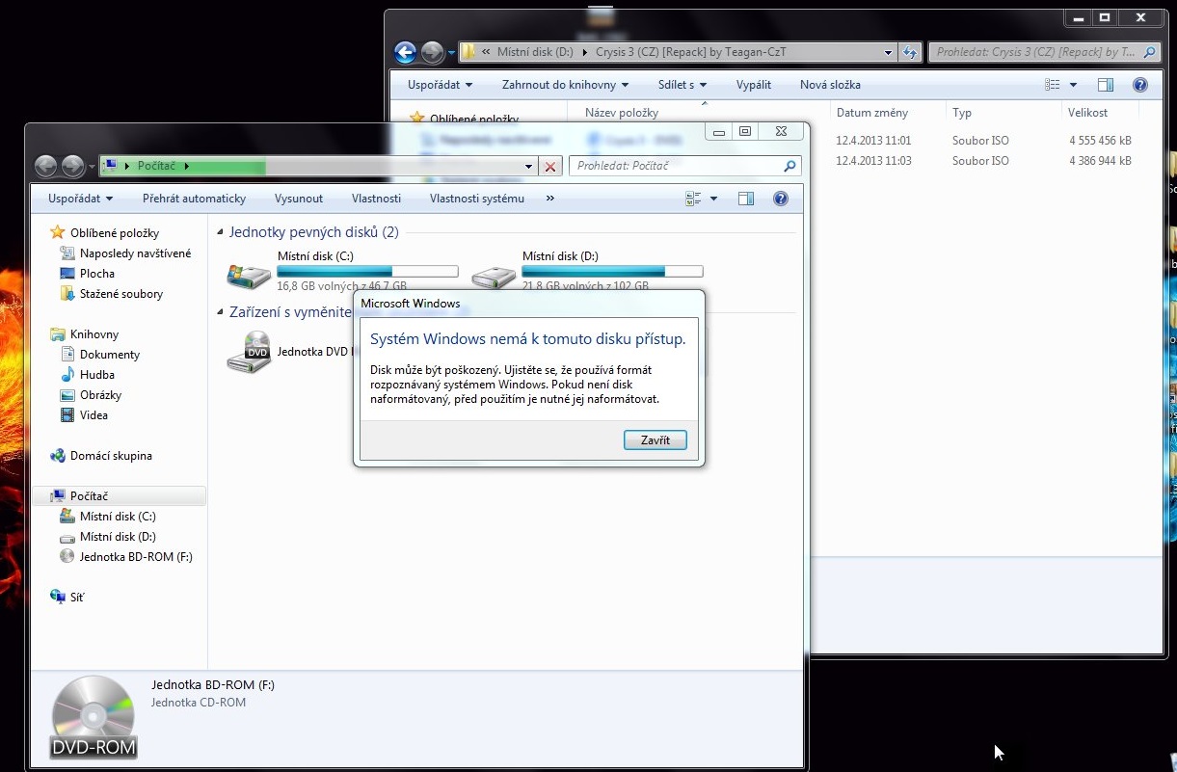The height and width of the screenshot is (772, 1177).
Task: Open Vlastnosti systému toolbar item
Action: coord(477,199)
